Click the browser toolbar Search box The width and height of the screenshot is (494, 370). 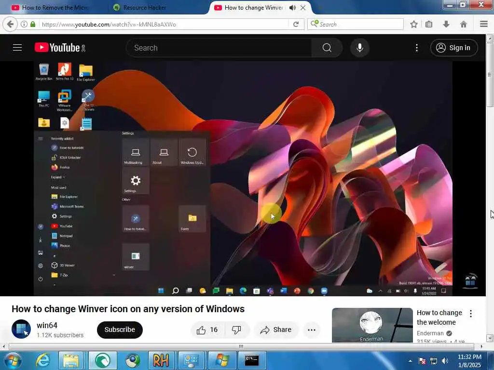356,24
